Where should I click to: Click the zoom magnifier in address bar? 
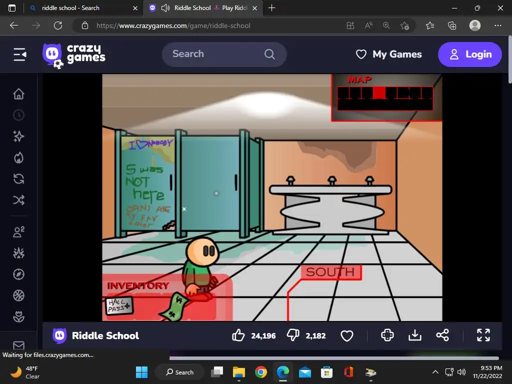click(386, 25)
